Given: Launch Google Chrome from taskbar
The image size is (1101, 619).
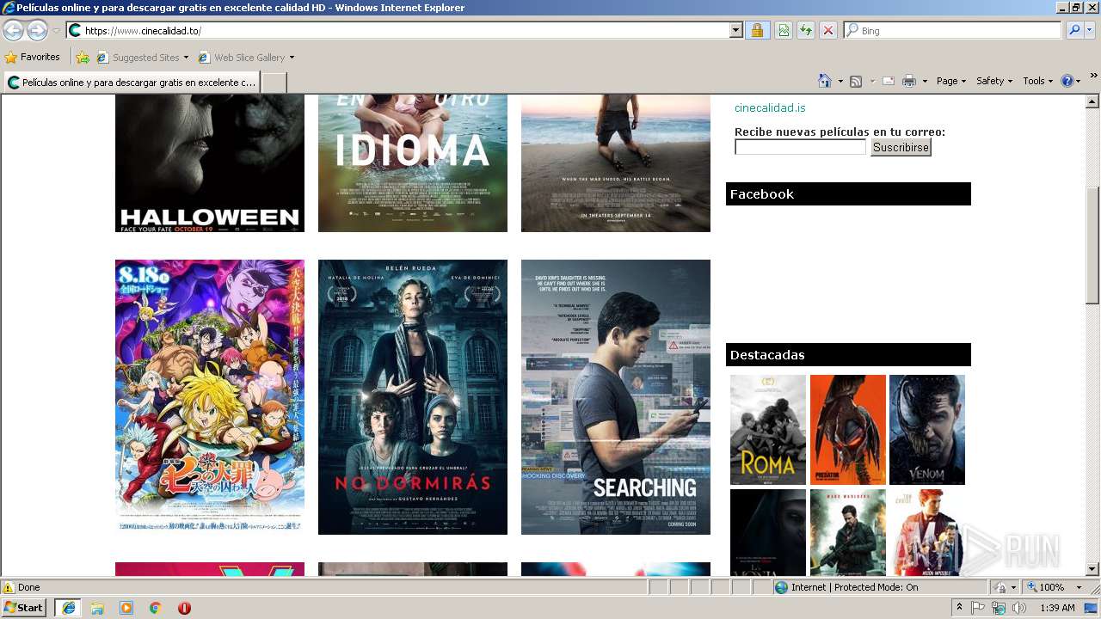Looking at the screenshot, I should (156, 608).
